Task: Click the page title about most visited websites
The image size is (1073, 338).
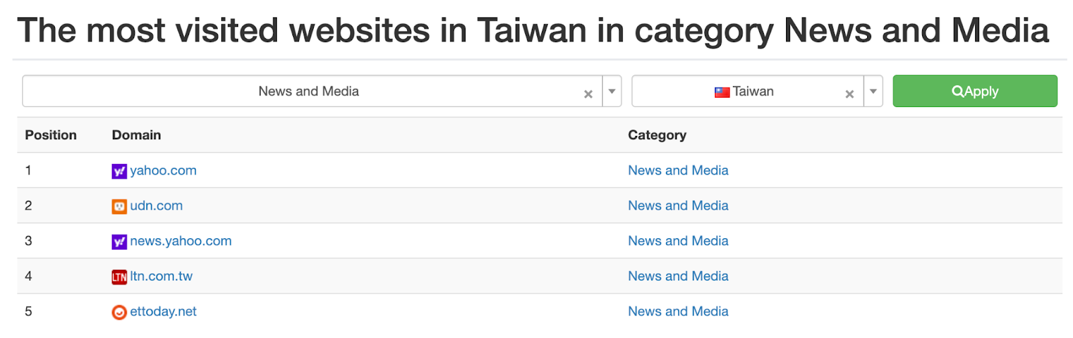Action: (533, 31)
